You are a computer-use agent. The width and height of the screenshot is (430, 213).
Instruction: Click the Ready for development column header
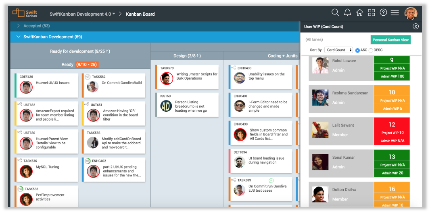point(80,51)
